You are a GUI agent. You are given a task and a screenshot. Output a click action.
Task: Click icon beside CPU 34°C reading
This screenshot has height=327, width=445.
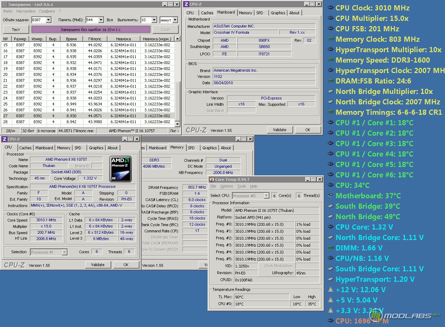tap(331, 185)
